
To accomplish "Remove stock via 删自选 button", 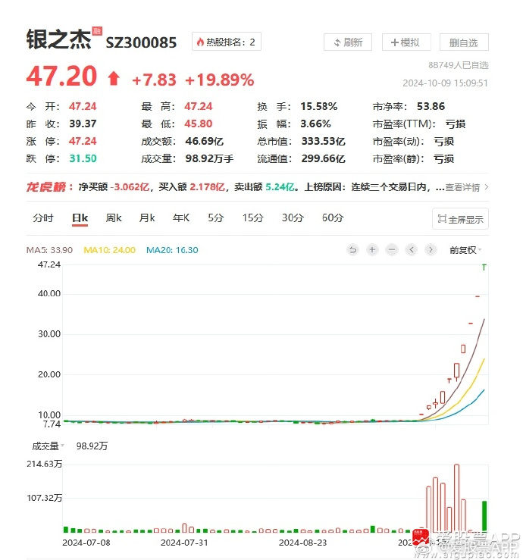I will coord(464,42).
